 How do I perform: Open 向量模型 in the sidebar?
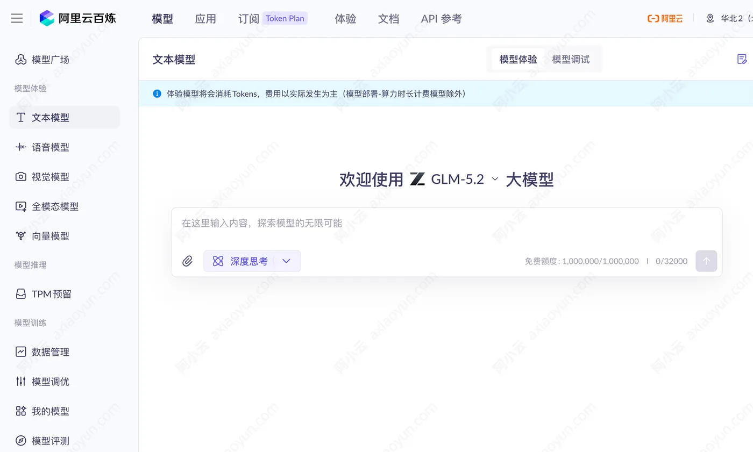pyautogui.click(x=65, y=235)
